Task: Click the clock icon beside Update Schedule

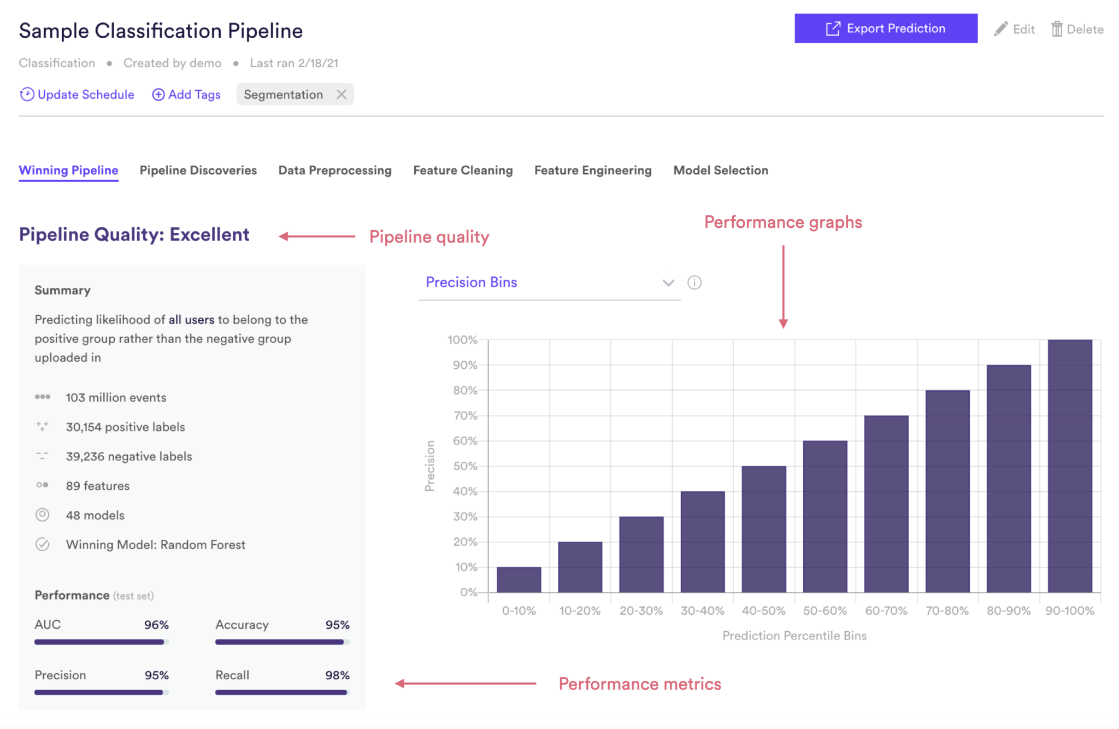Action: coord(27,95)
